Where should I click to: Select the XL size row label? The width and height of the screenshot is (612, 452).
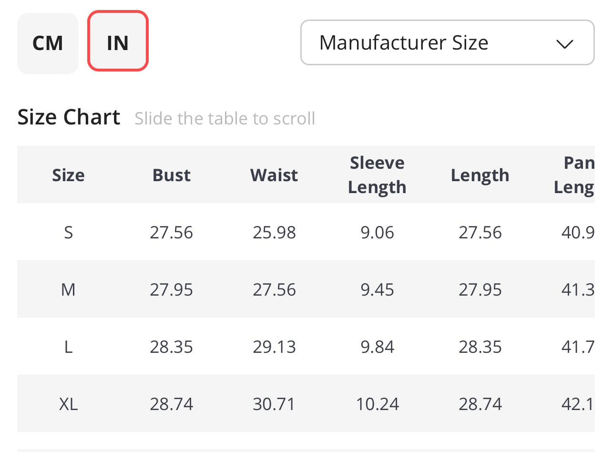(x=68, y=404)
